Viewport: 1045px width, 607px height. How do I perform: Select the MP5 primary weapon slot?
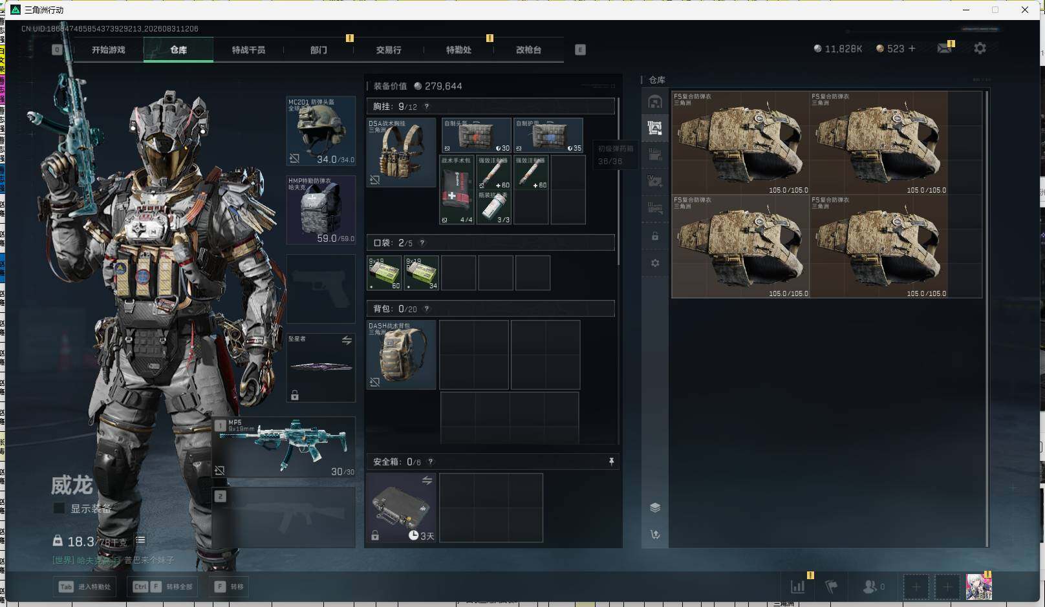click(x=285, y=447)
